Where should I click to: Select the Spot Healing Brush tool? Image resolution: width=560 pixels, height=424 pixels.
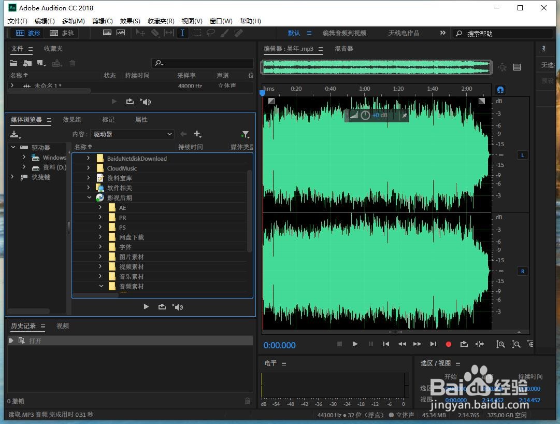(x=239, y=33)
